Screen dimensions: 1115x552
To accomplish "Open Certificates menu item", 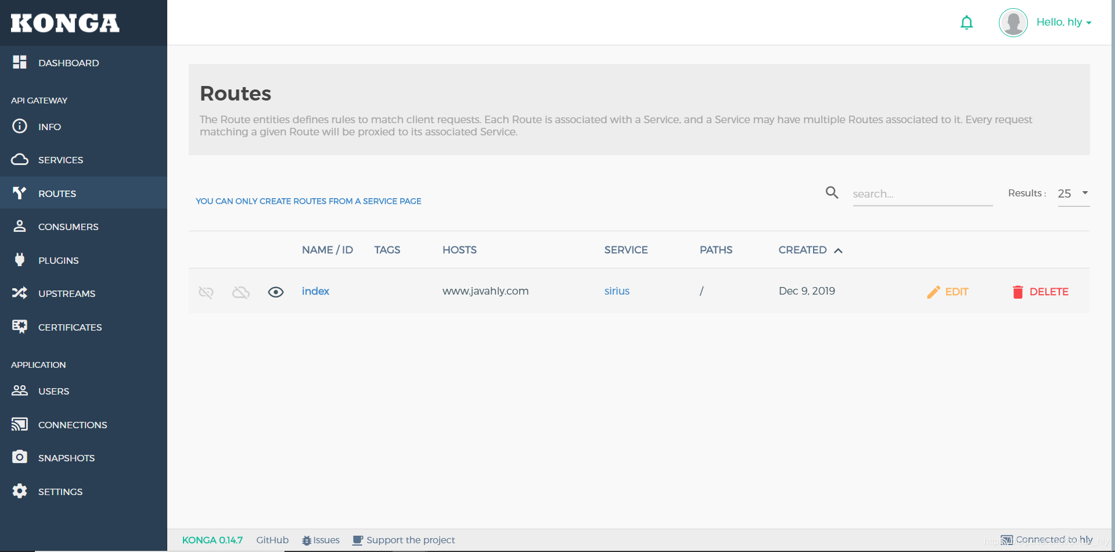I will tap(84, 327).
